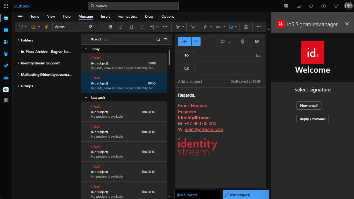354x199 pixels.
Task: Open Groups in the left rail
Action: (x=6, y=54)
